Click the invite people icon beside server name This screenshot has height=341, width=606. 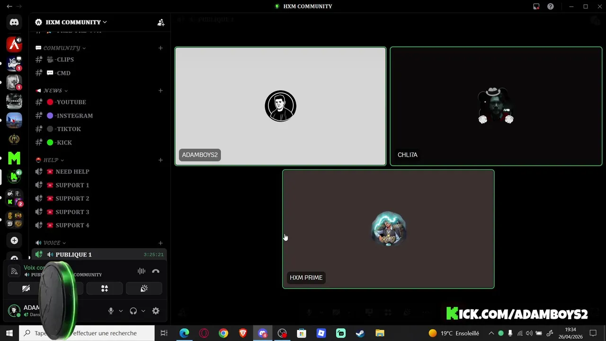tap(161, 22)
